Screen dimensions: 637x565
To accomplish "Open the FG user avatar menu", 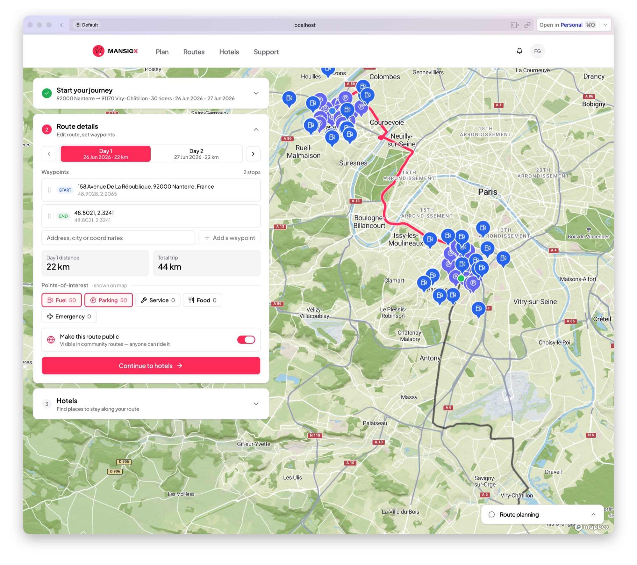I will coord(537,51).
